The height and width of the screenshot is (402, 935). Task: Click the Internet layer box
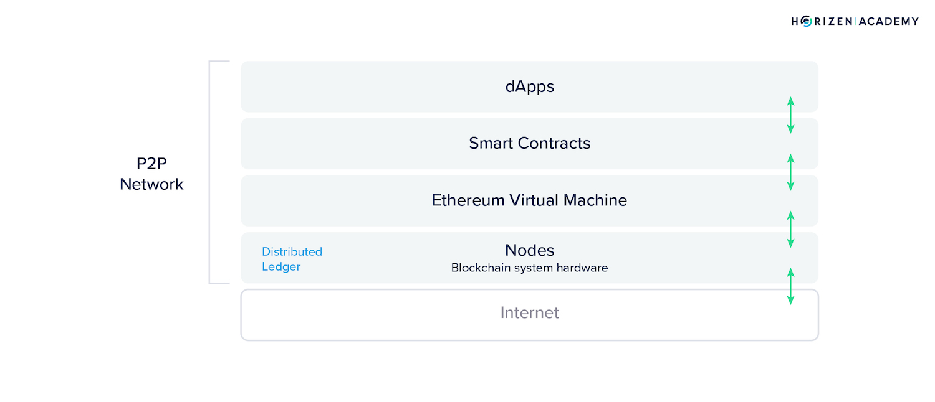click(x=529, y=315)
